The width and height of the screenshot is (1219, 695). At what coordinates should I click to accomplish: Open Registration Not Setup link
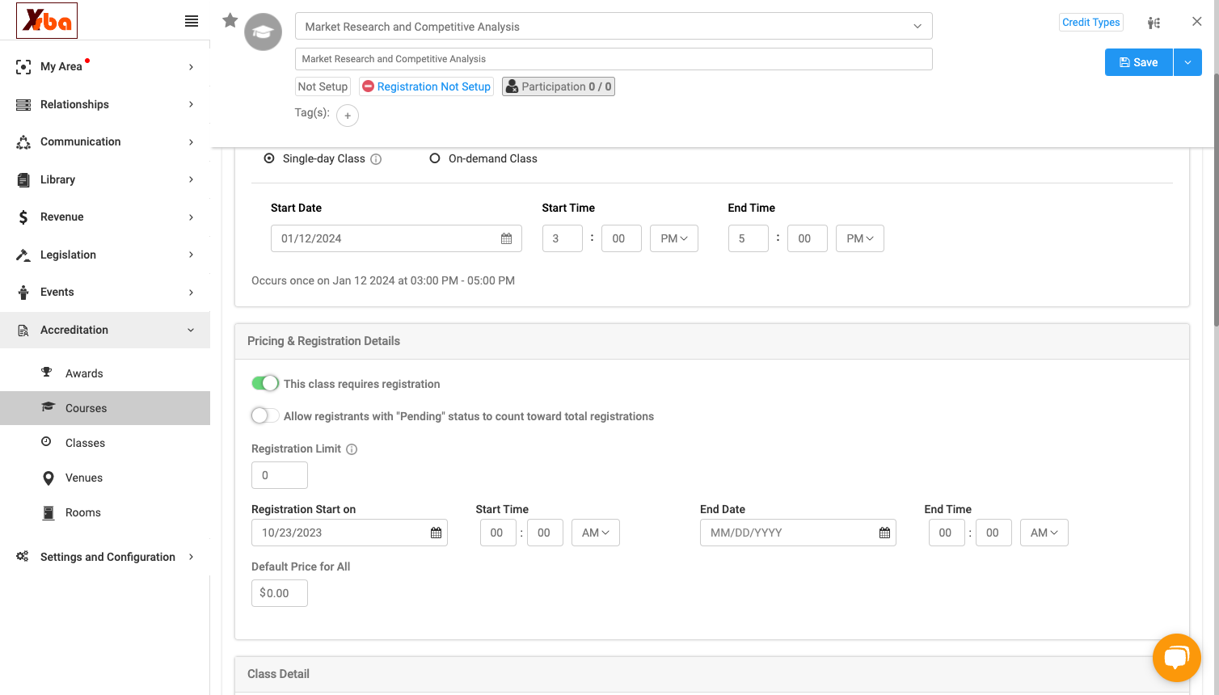pyautogui.click(x=426, y=86)
